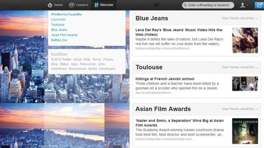Click the Twitter bird logo in the top bar
The height and width of the screenshot is (148, 264).
tap(156, 5)
